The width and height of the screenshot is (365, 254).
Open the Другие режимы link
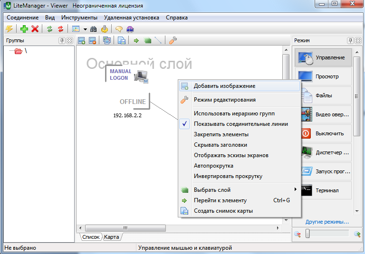[327, 222]
